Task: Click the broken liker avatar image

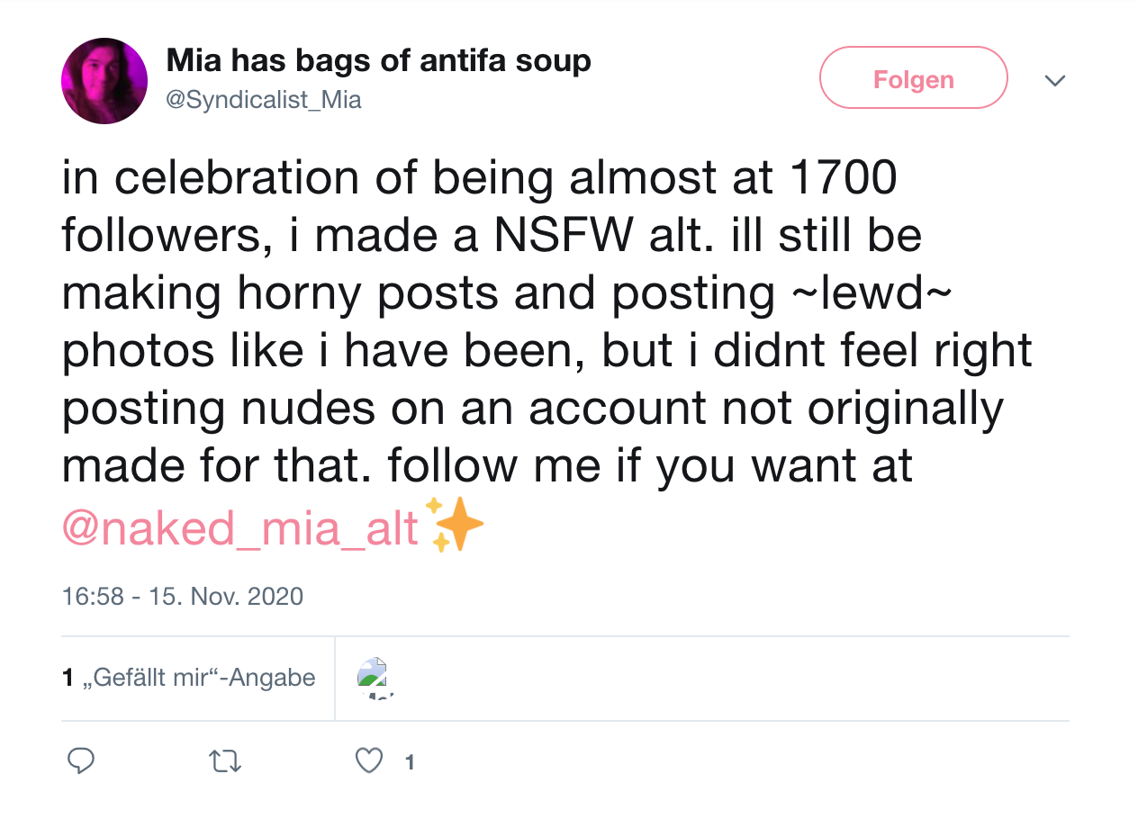Action: 371,674
